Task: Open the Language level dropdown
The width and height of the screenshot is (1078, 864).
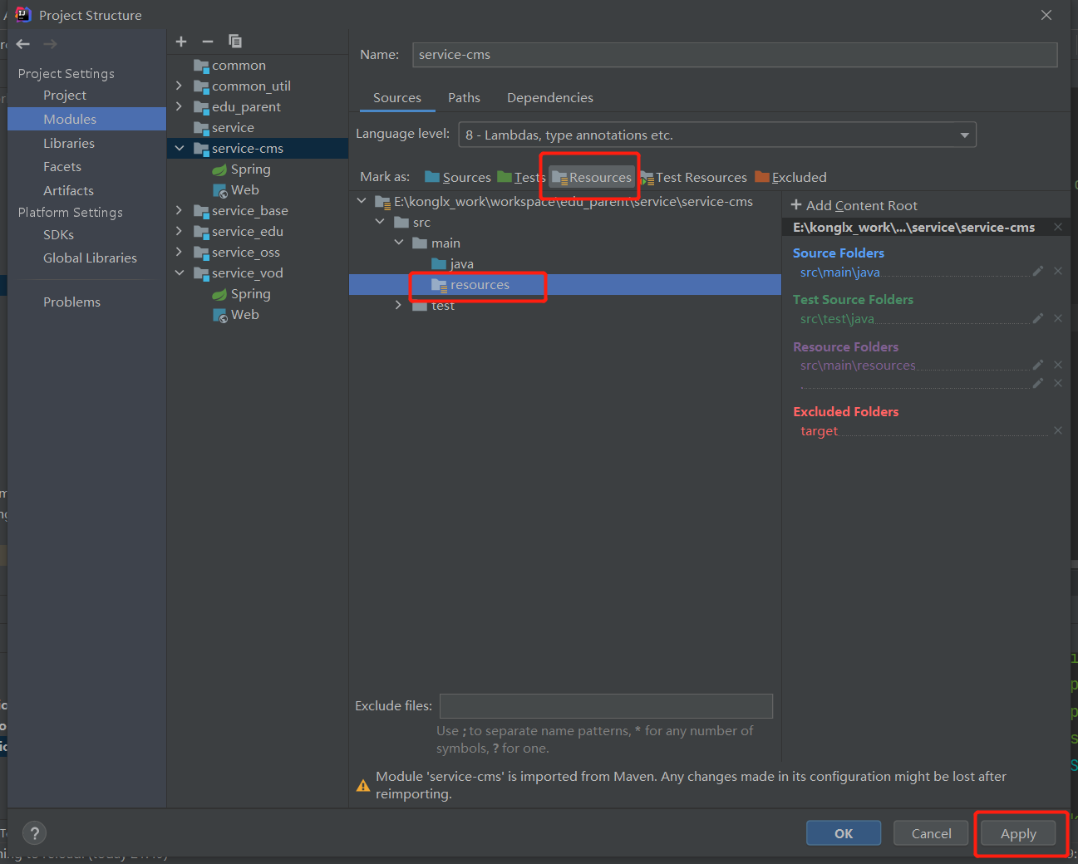Action: (964, 135)
